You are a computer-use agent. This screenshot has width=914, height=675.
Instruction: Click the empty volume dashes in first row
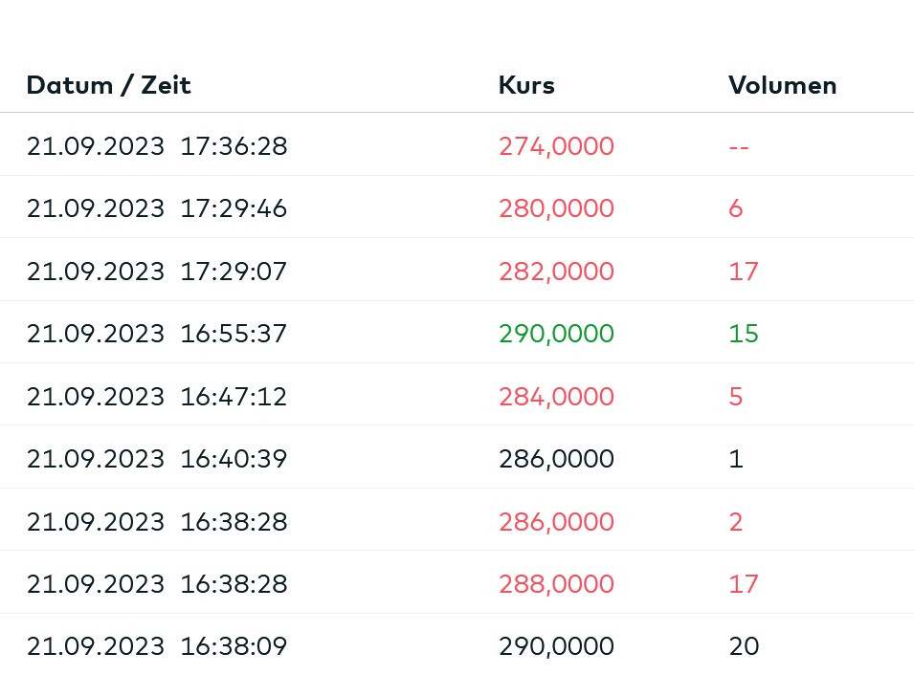[738, 146]
